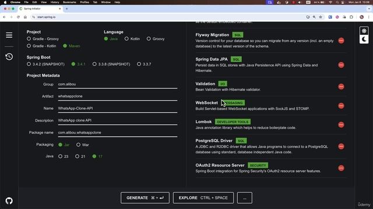The height and width of the screenshot is (209, 373).
Task: Reload the page with refresh icon
Action: point(18,17)
